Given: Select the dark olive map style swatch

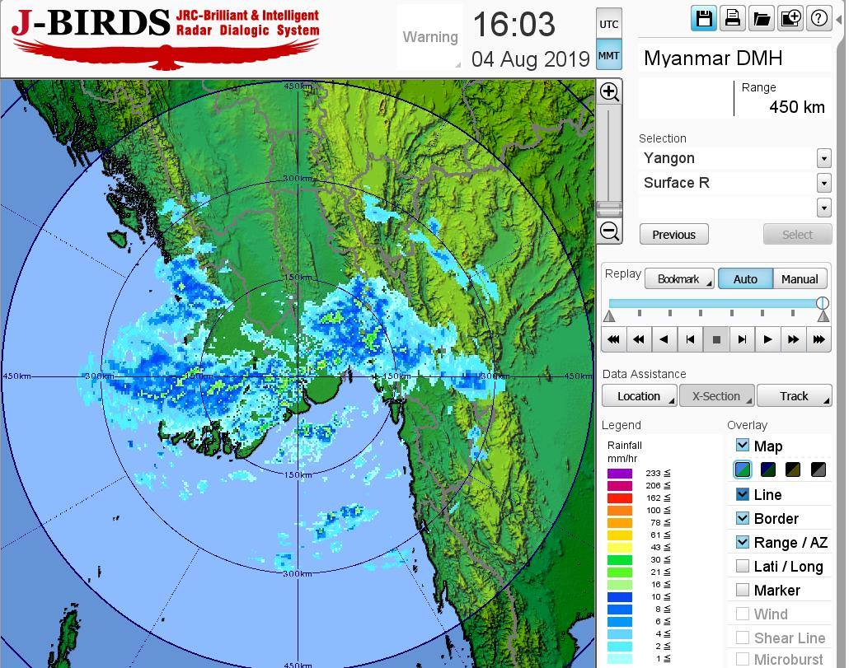Looking at the screenshot, I should coord(793,469).
